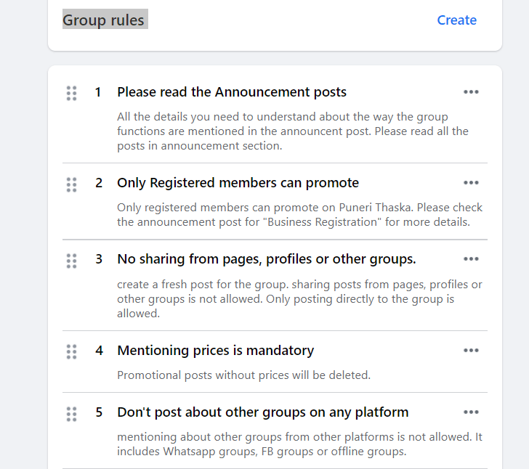Click the drag handle for rule 5

click(x=71, y=413)
